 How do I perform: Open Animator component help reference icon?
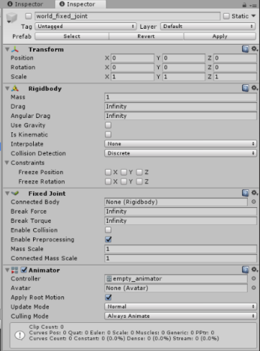246,270
